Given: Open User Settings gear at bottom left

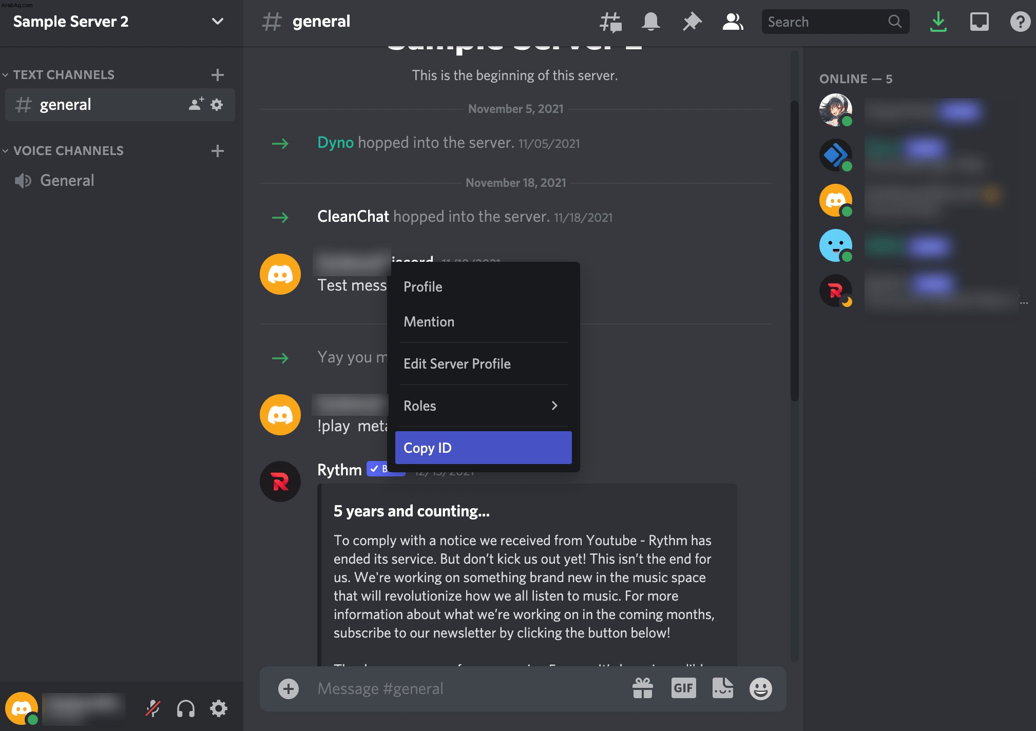Looking at the screenshot, I should (x=219, y=708).
